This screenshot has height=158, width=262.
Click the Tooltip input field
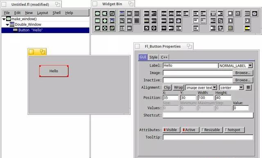pyautogui.click(x=208, y=137)
